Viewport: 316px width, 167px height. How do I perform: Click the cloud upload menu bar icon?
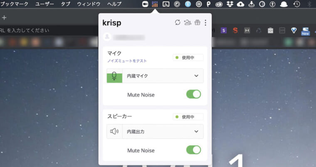tap(240, 4)
